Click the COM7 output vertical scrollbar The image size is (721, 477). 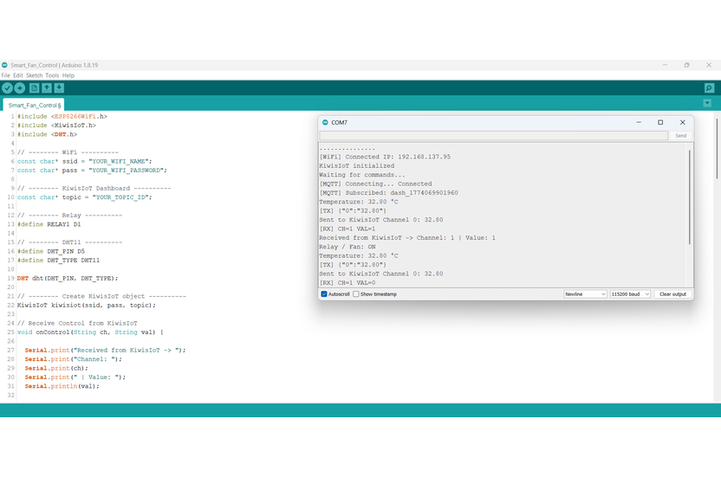[x=689, y=197]
